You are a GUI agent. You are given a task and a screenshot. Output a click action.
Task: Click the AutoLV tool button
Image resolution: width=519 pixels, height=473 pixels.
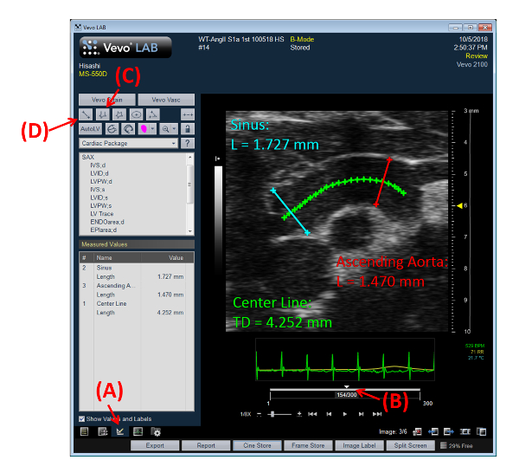coord(88,128)
